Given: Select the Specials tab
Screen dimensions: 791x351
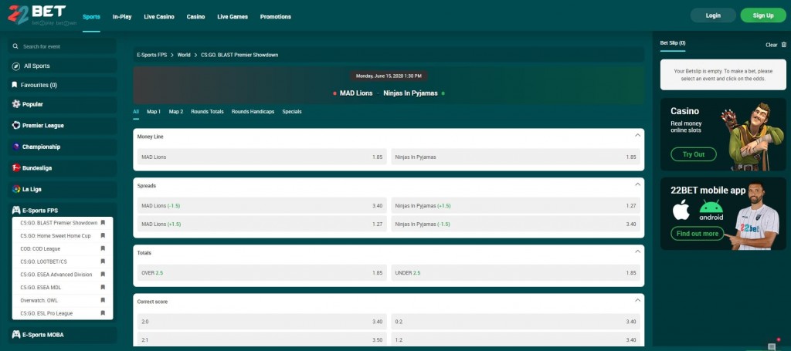Looking at the screenshot, I should (x=292, y=112).
